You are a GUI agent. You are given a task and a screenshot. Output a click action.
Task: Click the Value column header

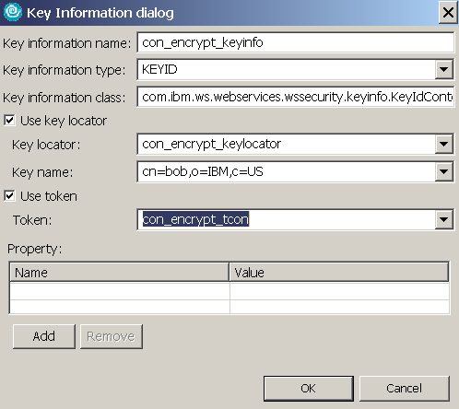pos(339,272)
